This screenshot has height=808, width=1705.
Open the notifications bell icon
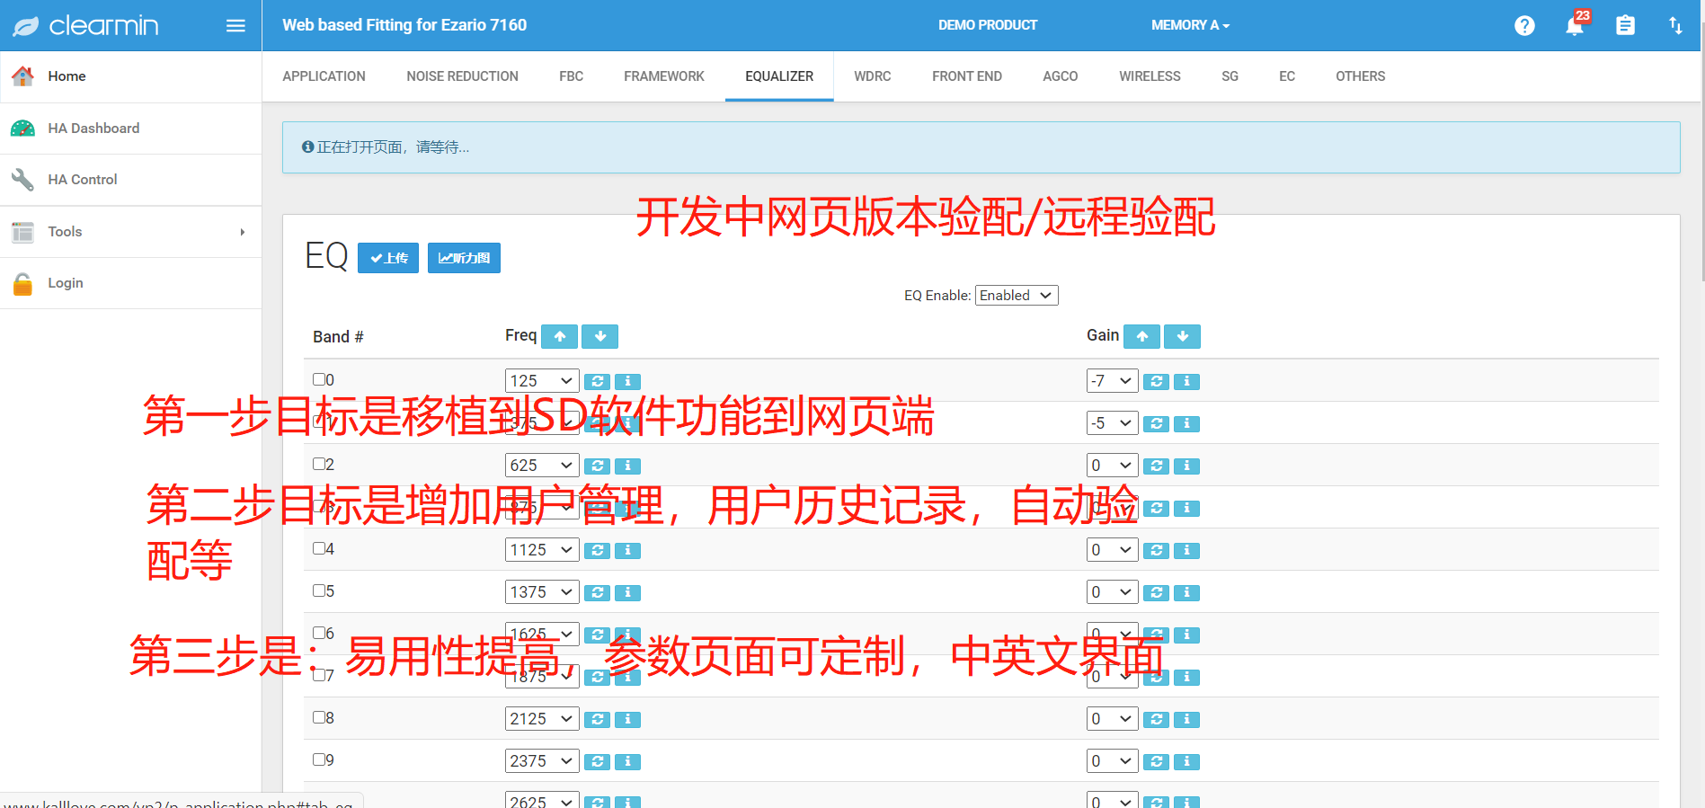click(1575, 26)
